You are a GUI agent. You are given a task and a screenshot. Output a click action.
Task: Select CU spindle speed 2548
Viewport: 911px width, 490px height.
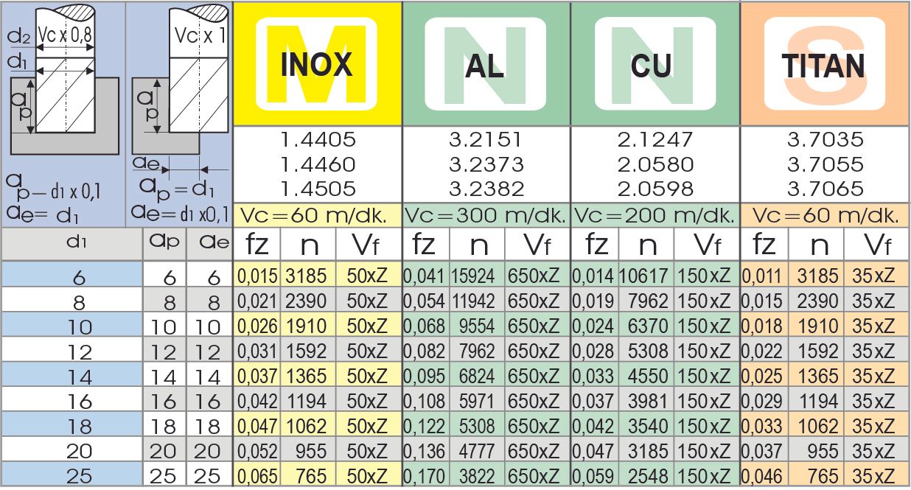pos(649,476)
